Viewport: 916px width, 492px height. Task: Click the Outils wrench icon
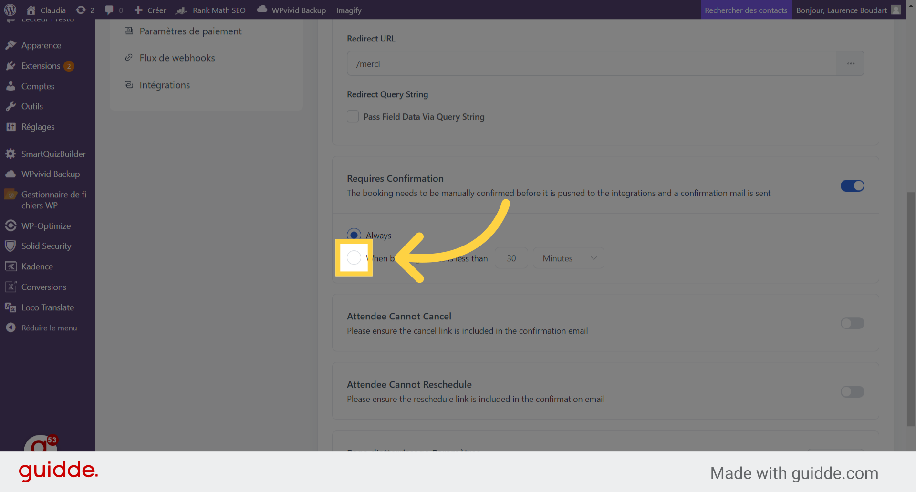tap(10, 106)
